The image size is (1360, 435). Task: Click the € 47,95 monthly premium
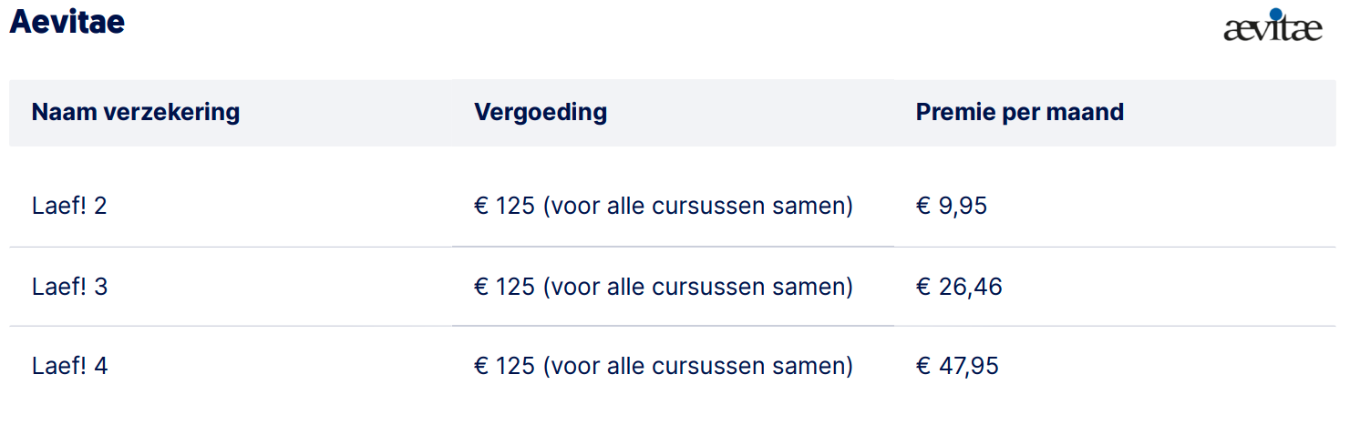957,367
